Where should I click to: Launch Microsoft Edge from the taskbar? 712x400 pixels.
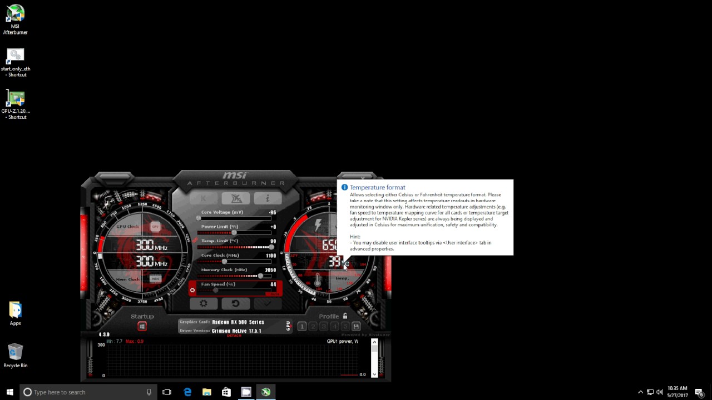coord(187,392)
